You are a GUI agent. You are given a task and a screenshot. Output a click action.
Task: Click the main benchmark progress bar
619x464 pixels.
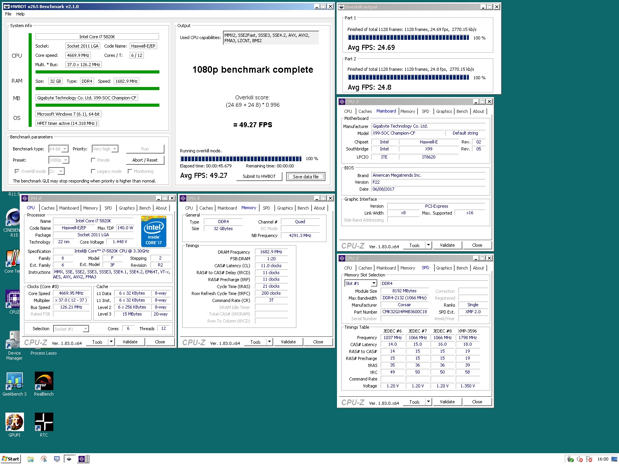(241, 159)
